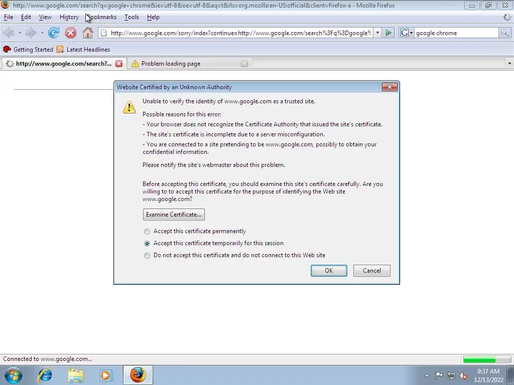514x385 pixels.
Task: Go to the Home page
Action: 87,33
